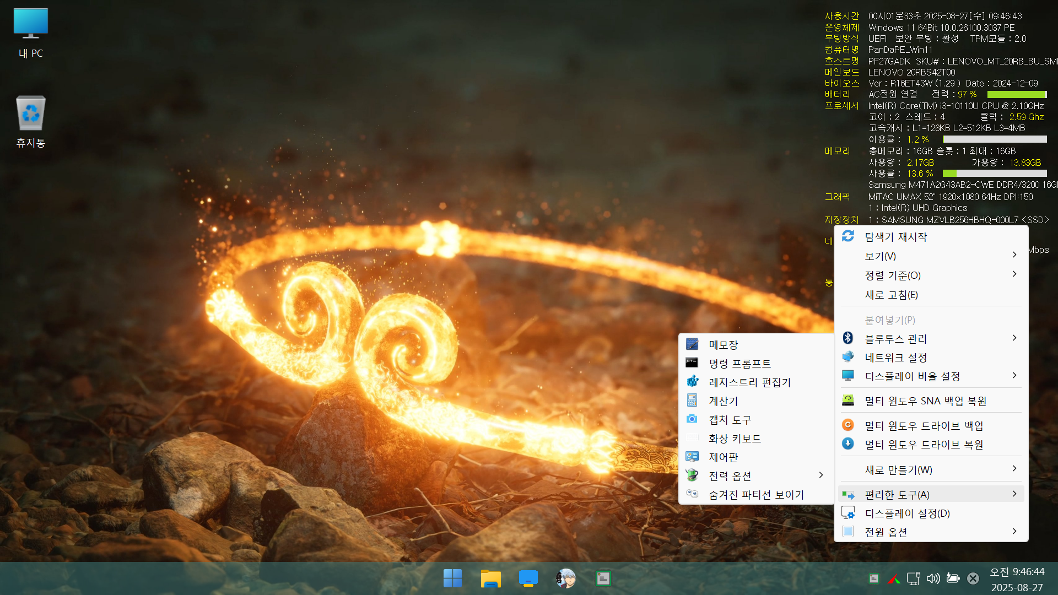Viewport: 1058px width, 595px height.
Task: Expand 전력 옵션 submenu arrow
Action: pos(821,475)
